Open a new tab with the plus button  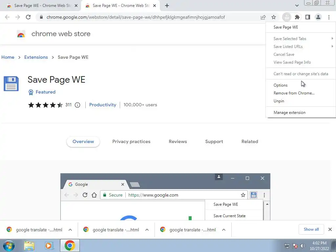click(x=167, y=6)
